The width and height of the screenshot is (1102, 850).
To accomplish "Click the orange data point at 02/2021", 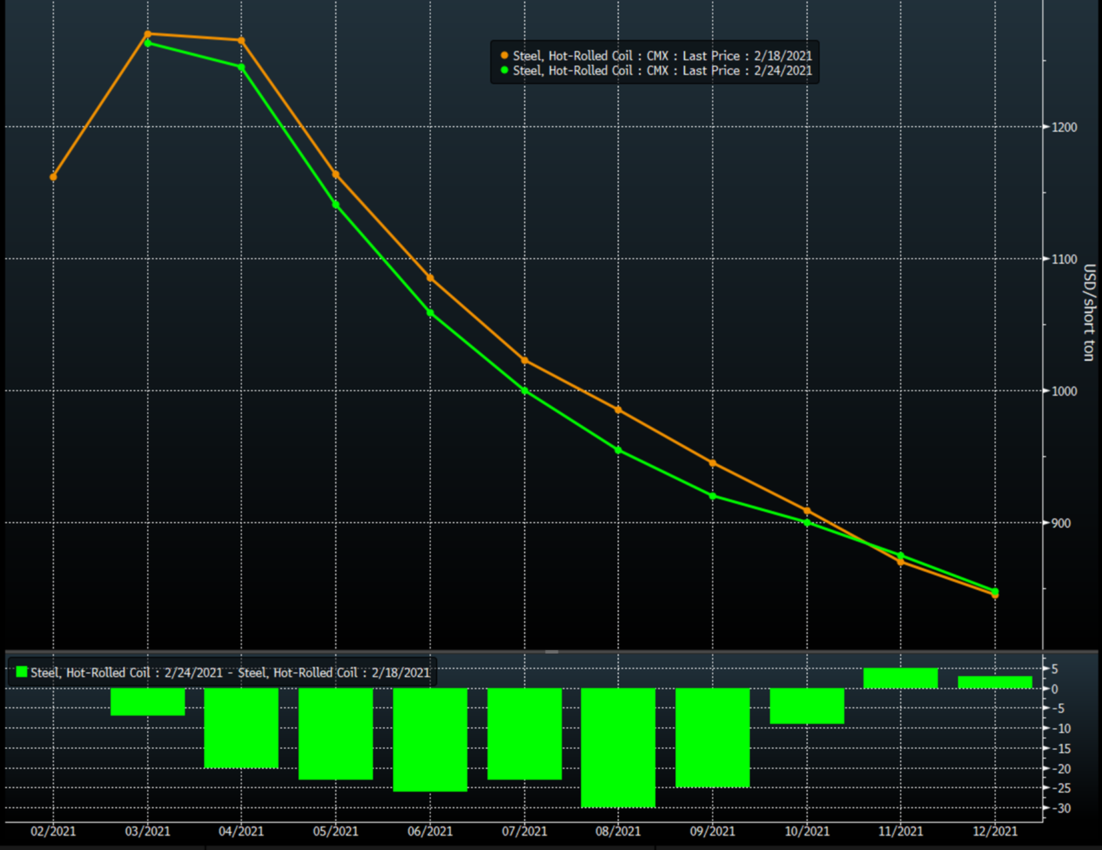I will (x=53, y=177).
